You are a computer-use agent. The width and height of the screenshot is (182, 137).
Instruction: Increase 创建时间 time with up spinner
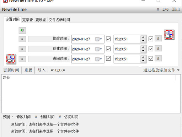coord(143,47)
